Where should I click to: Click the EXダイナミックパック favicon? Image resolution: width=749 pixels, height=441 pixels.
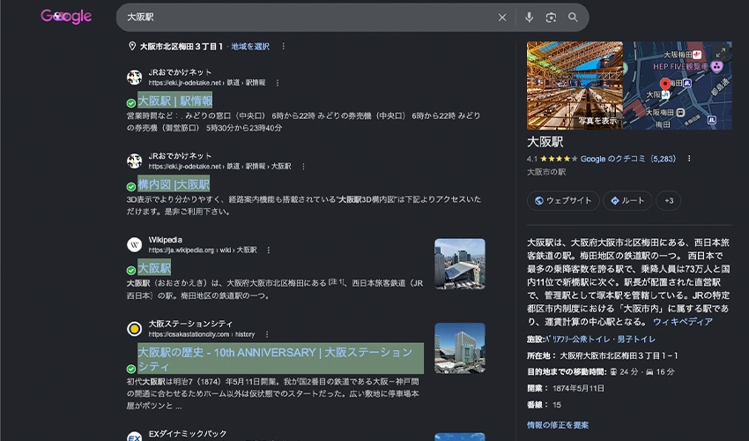(134, 437)
